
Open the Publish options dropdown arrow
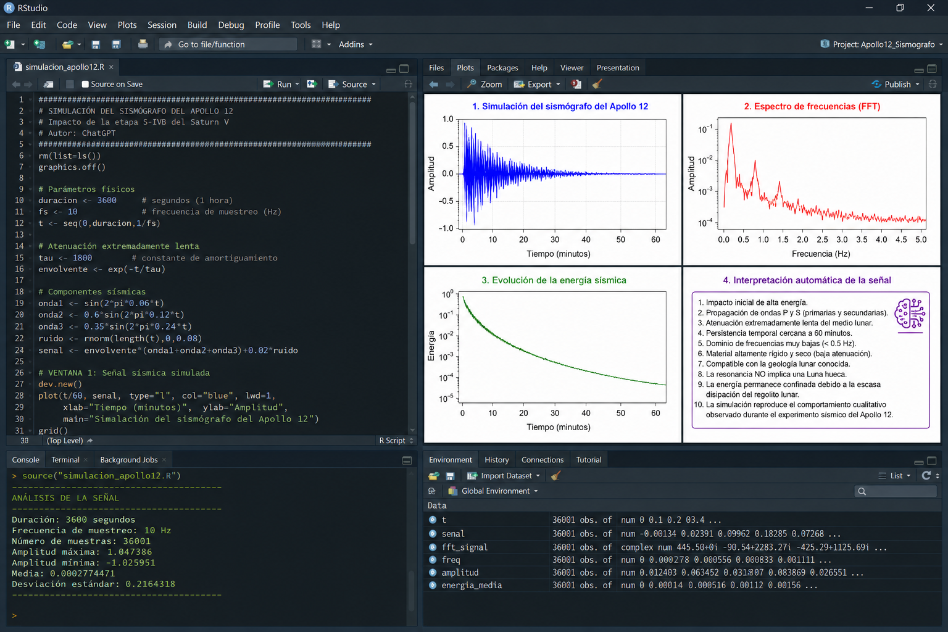point(917,85)
